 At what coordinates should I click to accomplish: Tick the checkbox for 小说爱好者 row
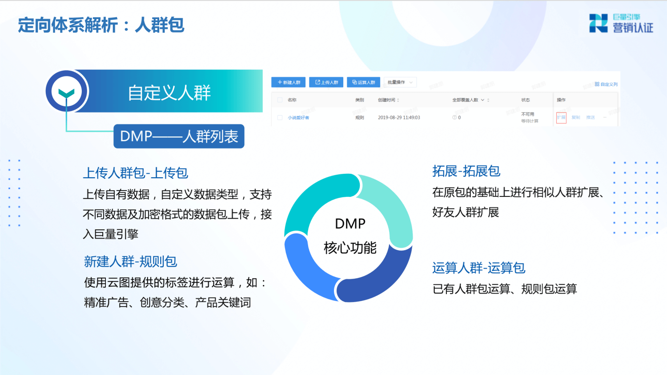[280, 118]
